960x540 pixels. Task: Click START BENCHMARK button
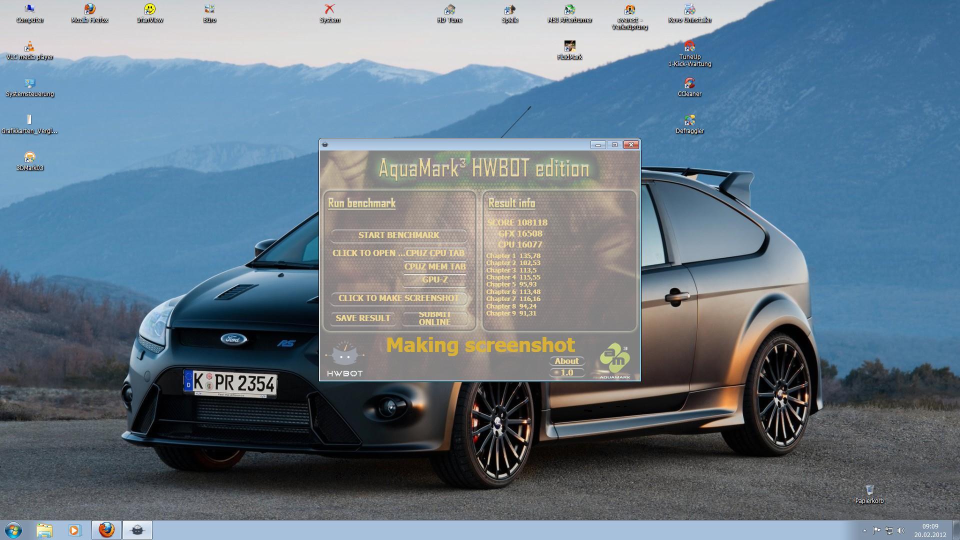coord(398,235)
